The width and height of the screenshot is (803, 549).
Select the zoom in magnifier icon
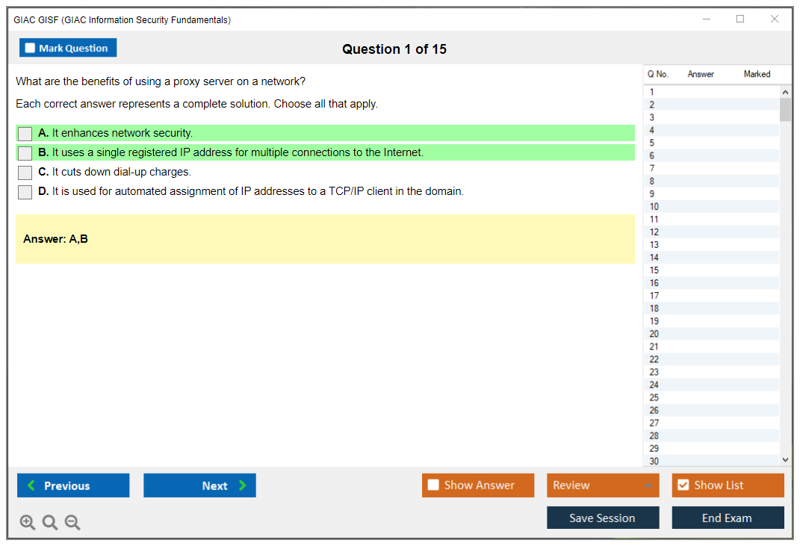[x=27, y=522]
